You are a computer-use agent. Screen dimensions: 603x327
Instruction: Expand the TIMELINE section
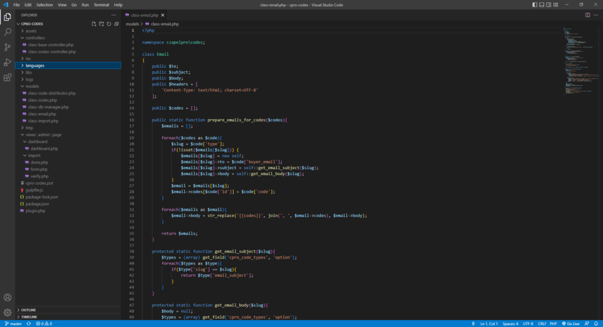click(x=29, y=316)
